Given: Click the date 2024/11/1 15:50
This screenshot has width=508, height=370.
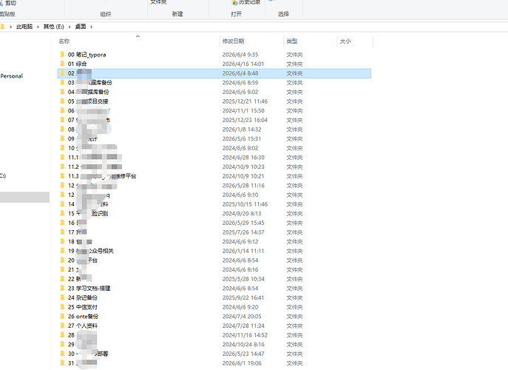Looking at the screenshot, I should point(243,110).
